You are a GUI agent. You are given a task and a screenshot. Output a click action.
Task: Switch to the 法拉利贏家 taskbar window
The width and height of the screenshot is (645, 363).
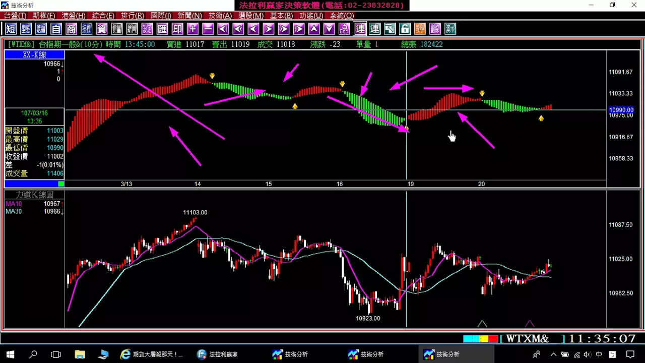[x=218, y=354]
